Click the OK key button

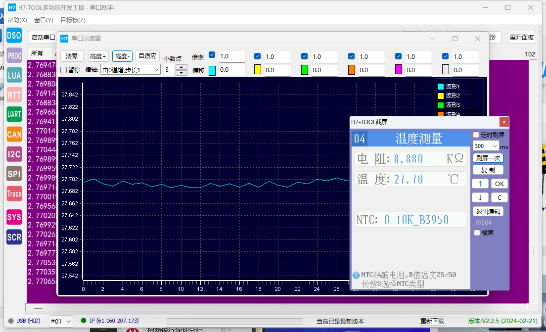coord(500,184)
